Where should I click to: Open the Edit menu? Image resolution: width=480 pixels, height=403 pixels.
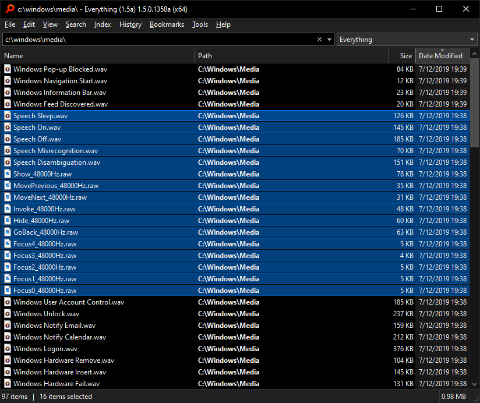tap(29, 24)
